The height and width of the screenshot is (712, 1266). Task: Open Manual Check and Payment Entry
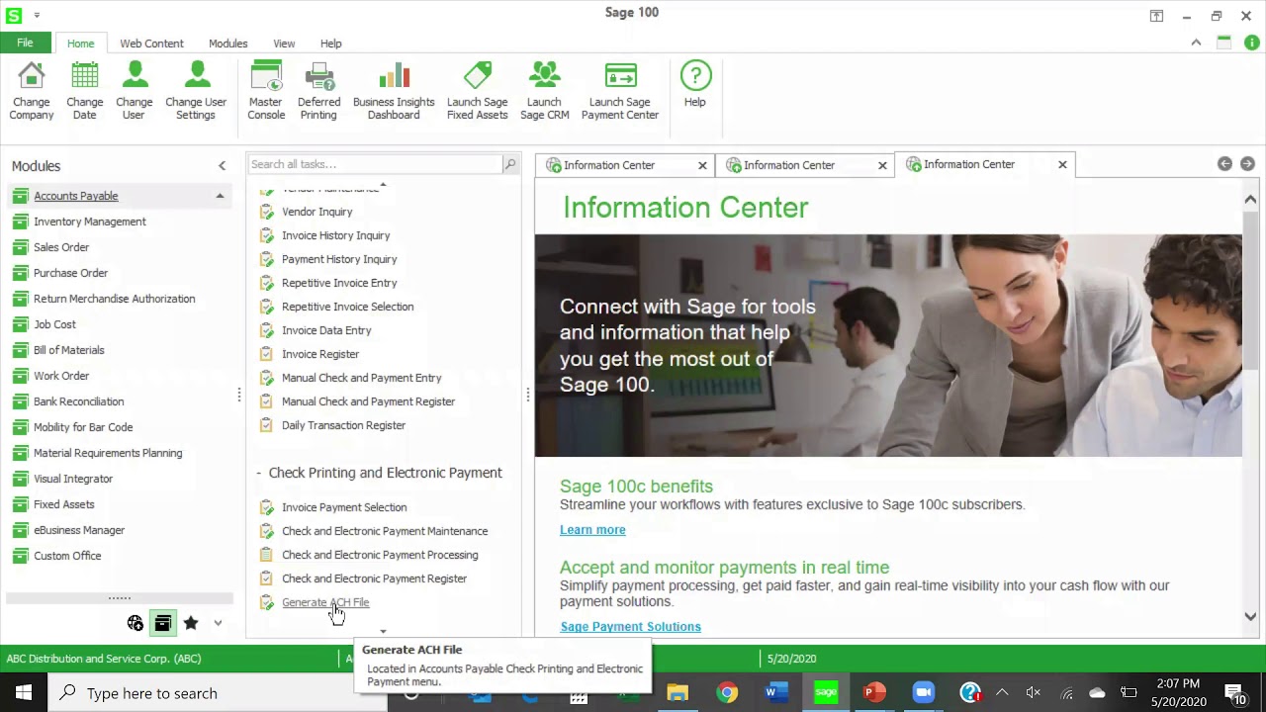[362, 378]
